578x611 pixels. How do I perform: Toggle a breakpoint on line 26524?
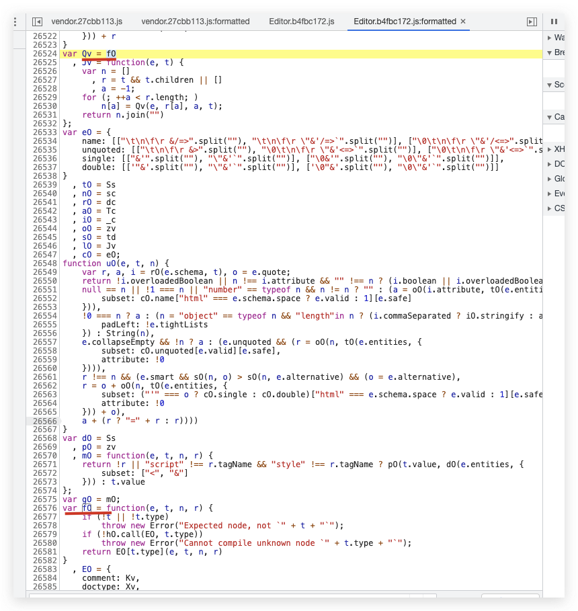(47, 53)
